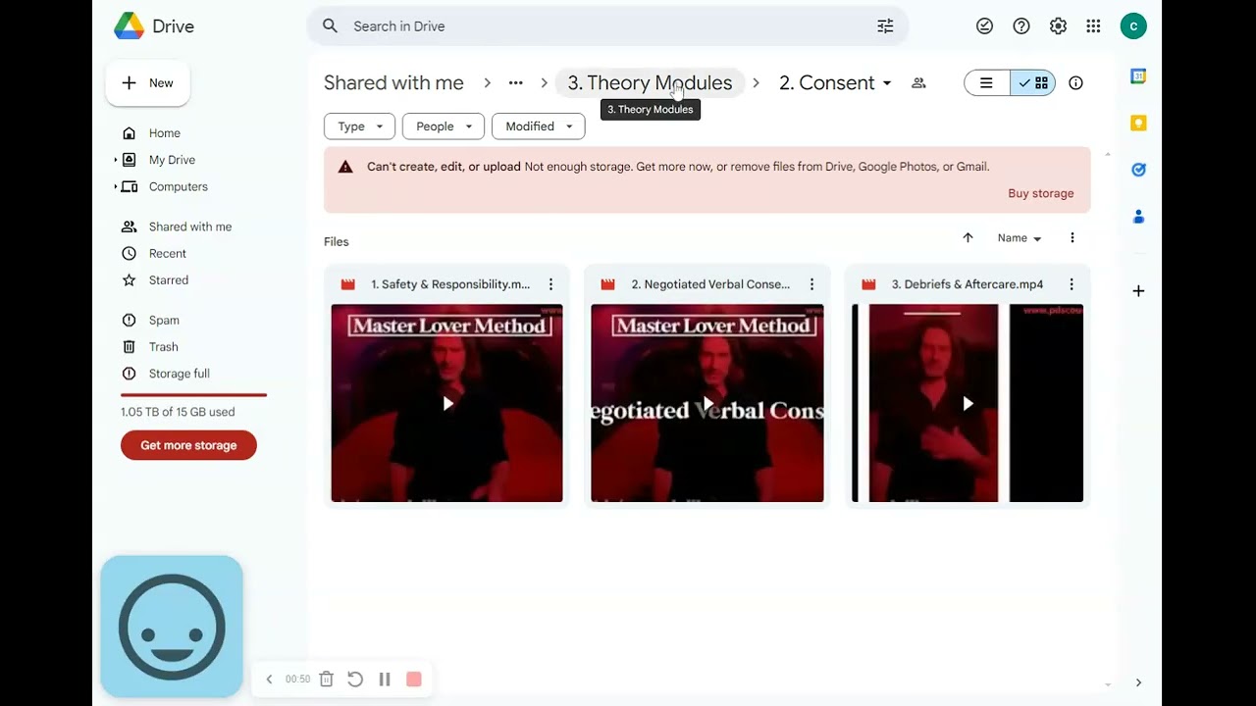Click the '1.05 TB of 15 GB used' text
Image resolution: width=1256 pixels, height=706 pixels.
pyautogui.click(x=178, y=412)
